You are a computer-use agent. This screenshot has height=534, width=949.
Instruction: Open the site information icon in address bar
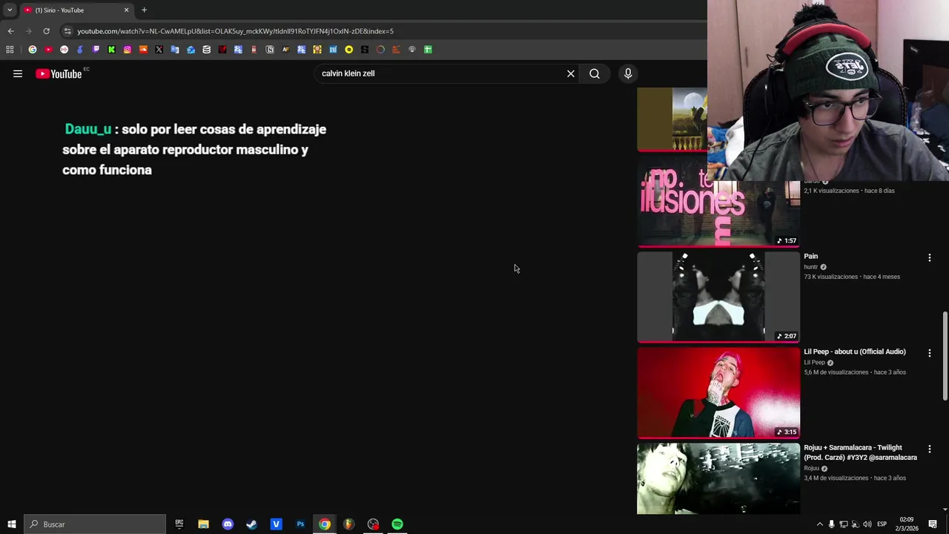[x=67, y=31]
